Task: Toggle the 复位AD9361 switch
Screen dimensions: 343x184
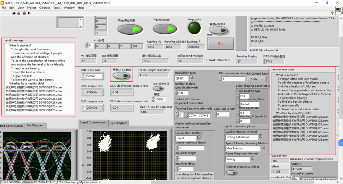Action: (x=219, y=30)
